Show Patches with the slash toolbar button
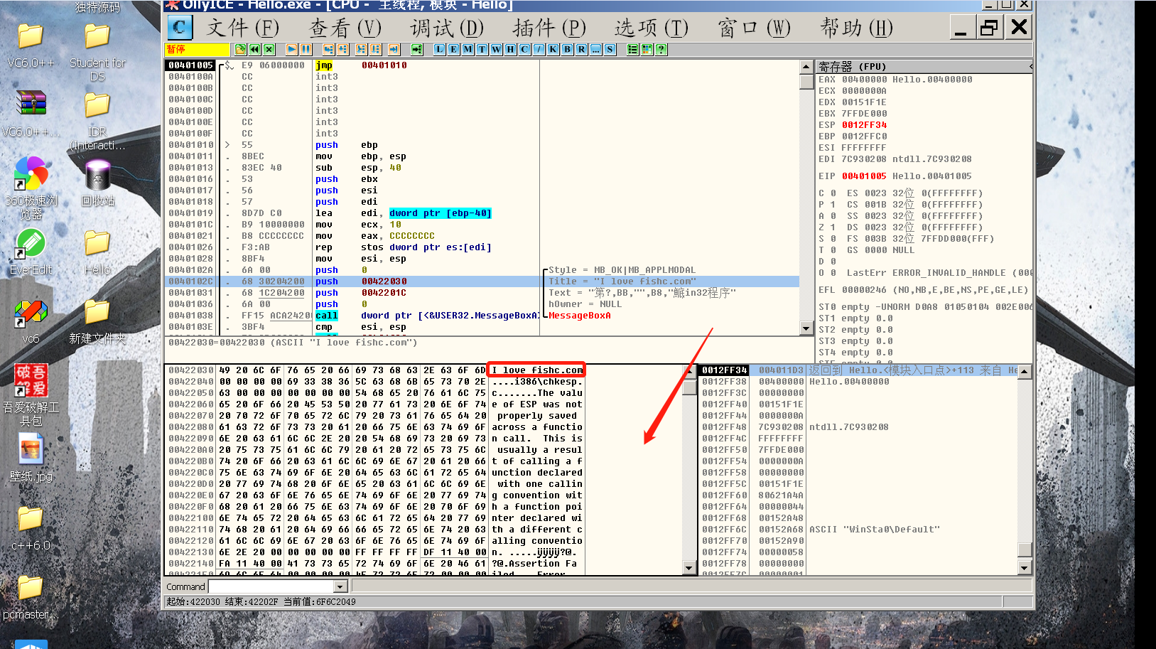Image resolution: width=1156 pixels, height=649 pixels. click(x=539, y=49)
